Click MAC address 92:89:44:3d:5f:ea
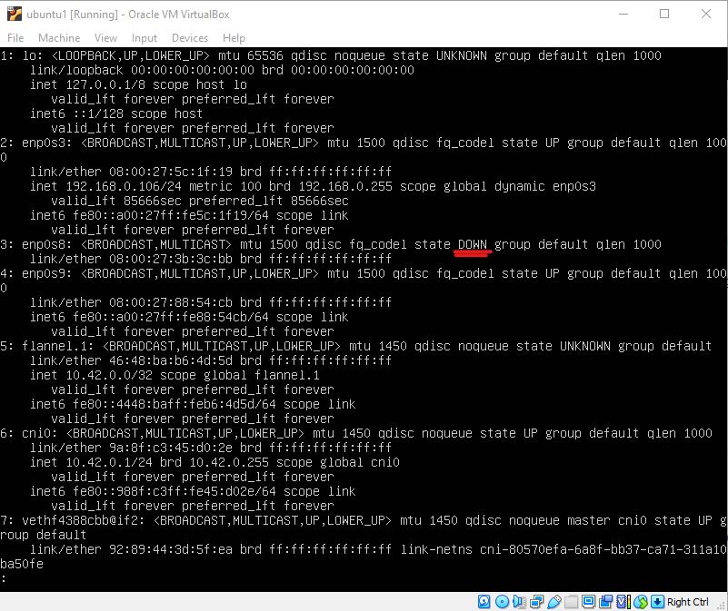This screenshot has height=611, width=728. 170,550
